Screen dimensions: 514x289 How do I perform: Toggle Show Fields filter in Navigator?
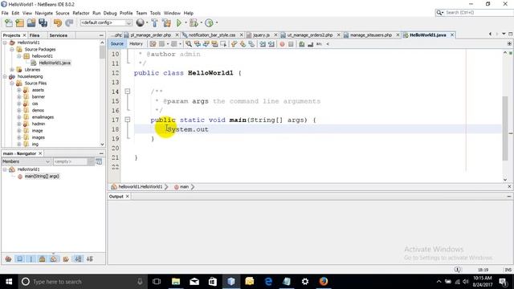tap(19, 258)
